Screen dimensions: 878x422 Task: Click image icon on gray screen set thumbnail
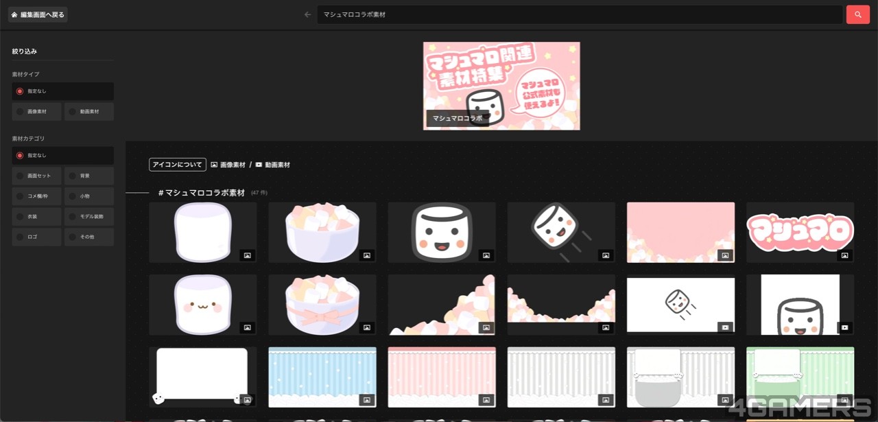(x=725, y=400)
